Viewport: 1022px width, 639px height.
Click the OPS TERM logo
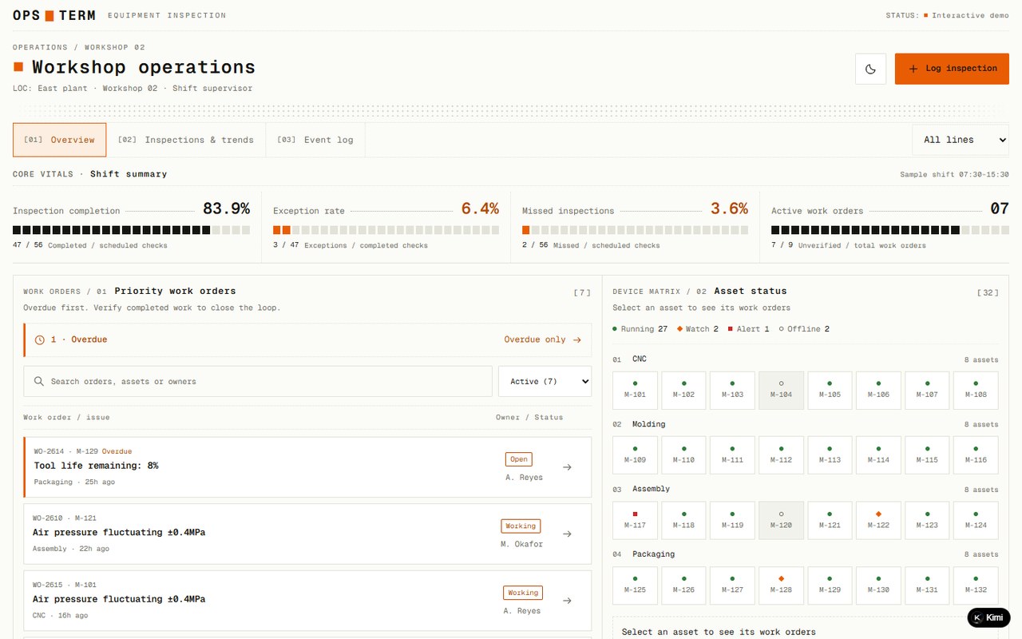point(53,15)
